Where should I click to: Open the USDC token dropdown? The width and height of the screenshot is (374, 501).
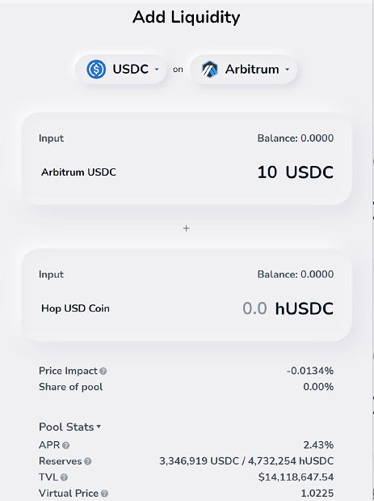point(121,70)
